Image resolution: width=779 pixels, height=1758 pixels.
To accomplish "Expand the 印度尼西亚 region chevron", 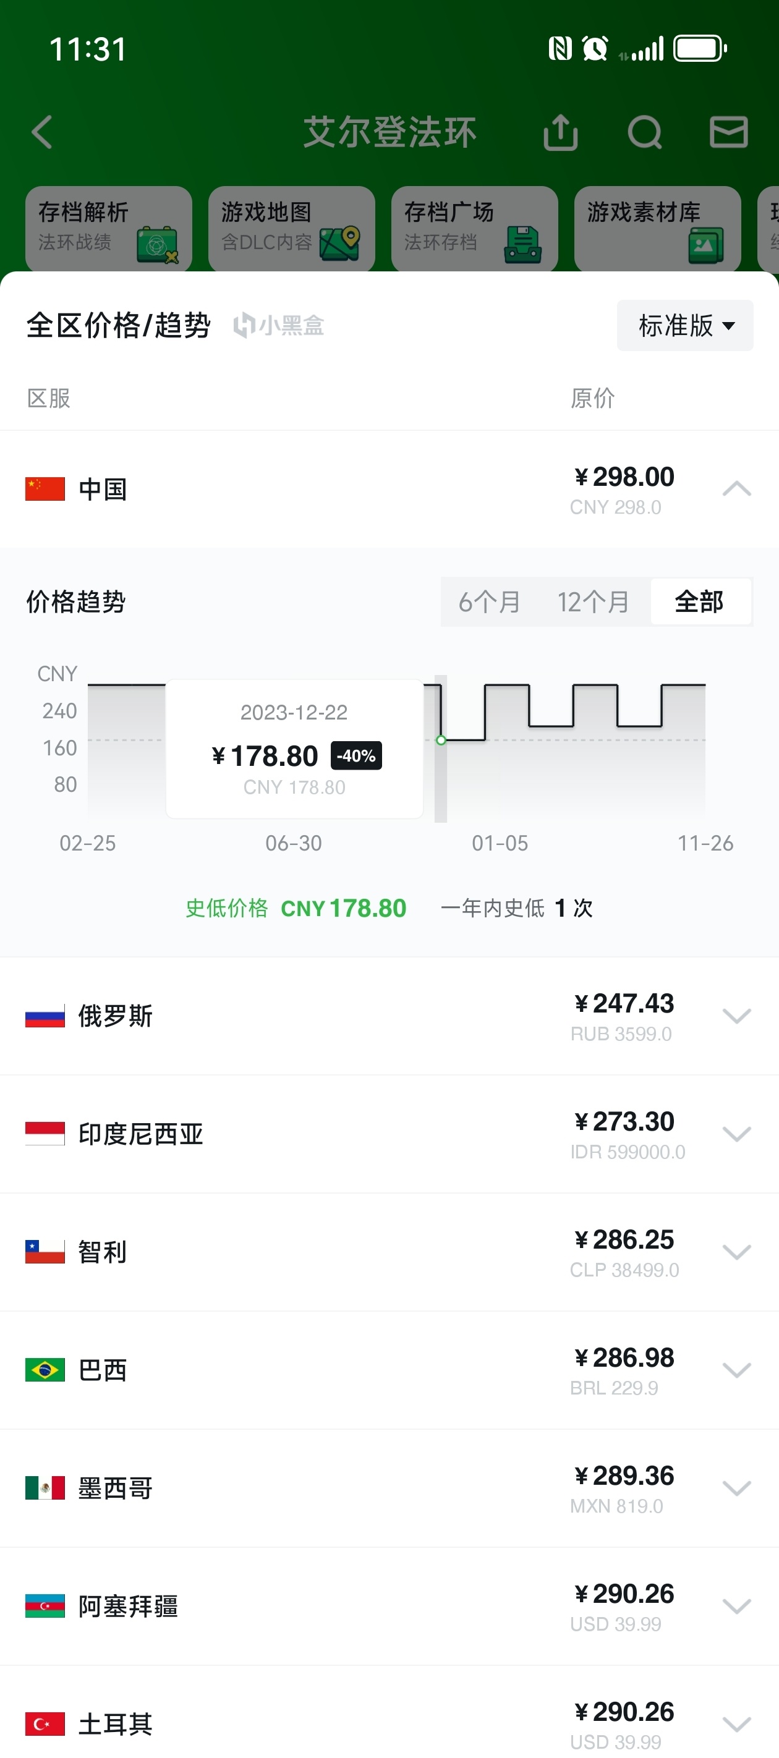I will [x=737, y=1134].
